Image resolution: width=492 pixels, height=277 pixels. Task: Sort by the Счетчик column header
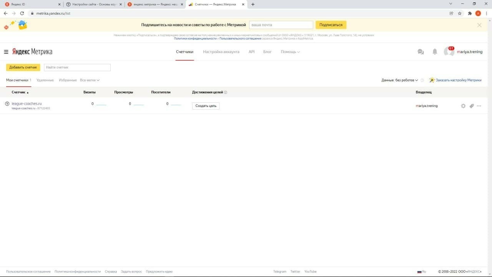[x=20, y=92]
